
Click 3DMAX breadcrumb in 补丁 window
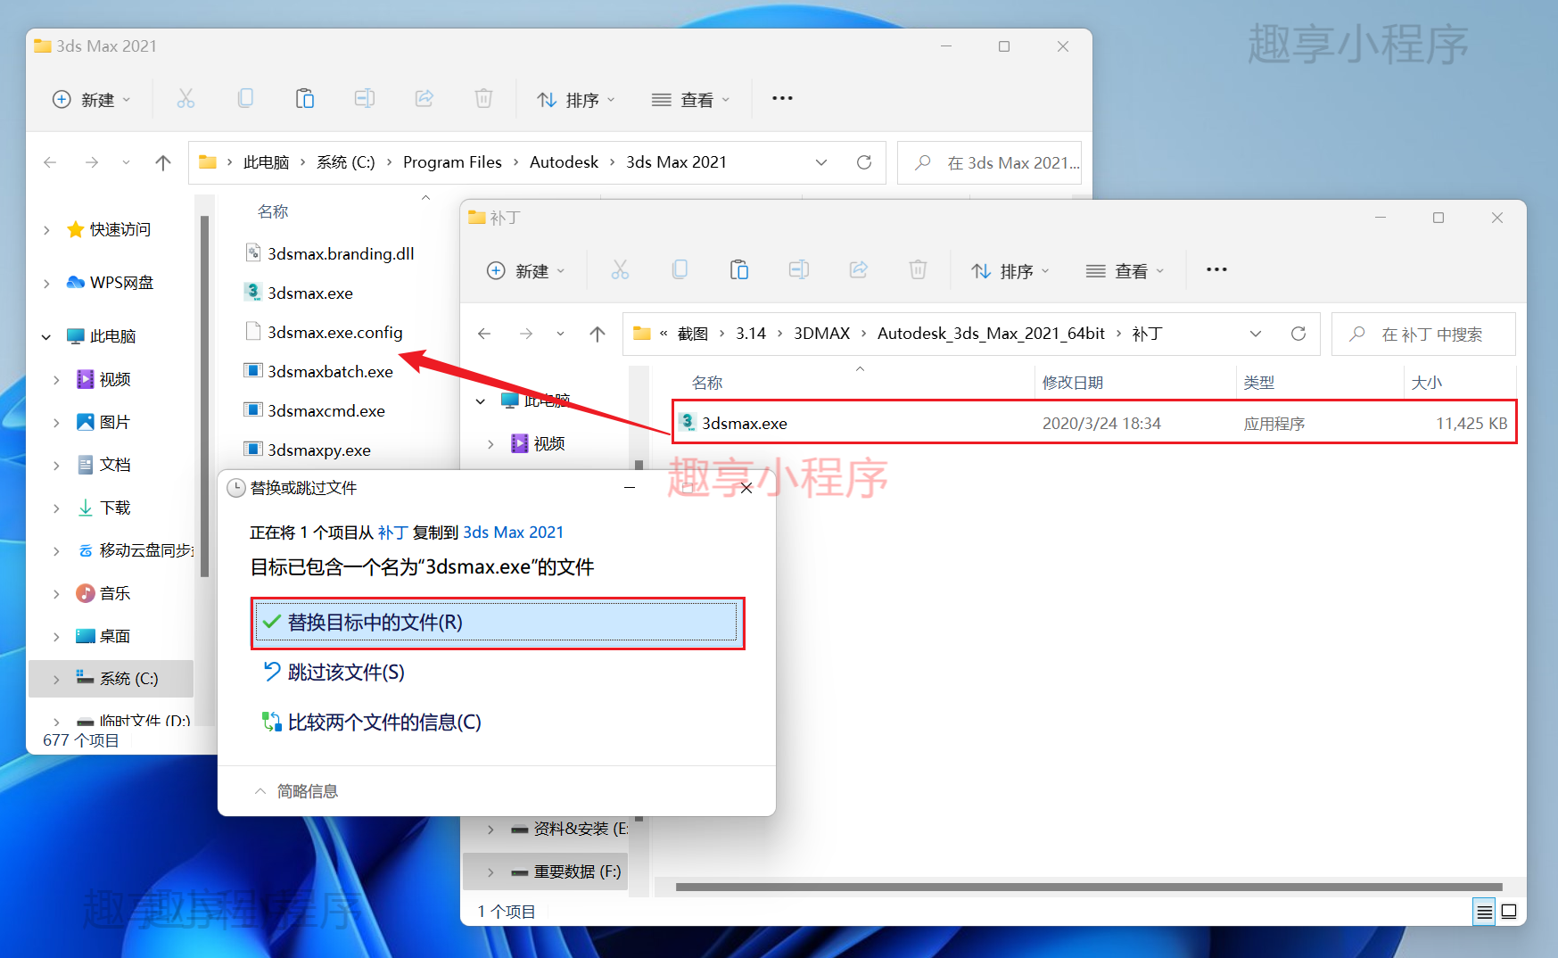click(821, 334)
